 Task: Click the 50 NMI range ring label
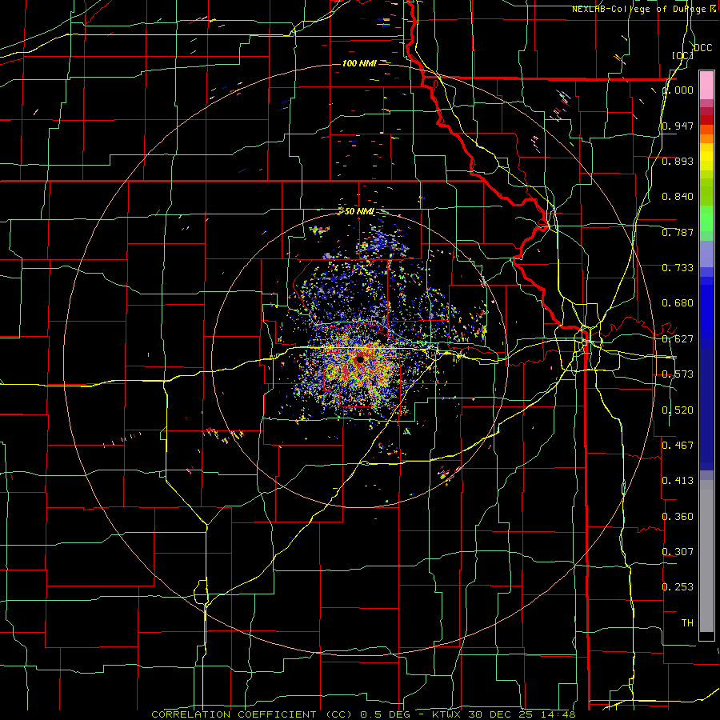tap(359, 212)
